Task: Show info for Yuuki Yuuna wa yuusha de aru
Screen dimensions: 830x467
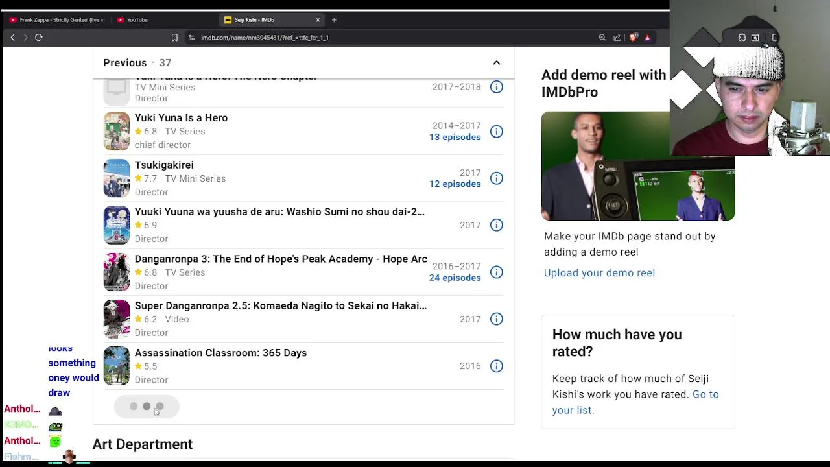Action: 497,225
